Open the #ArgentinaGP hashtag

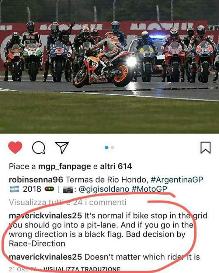coord(177,180)
